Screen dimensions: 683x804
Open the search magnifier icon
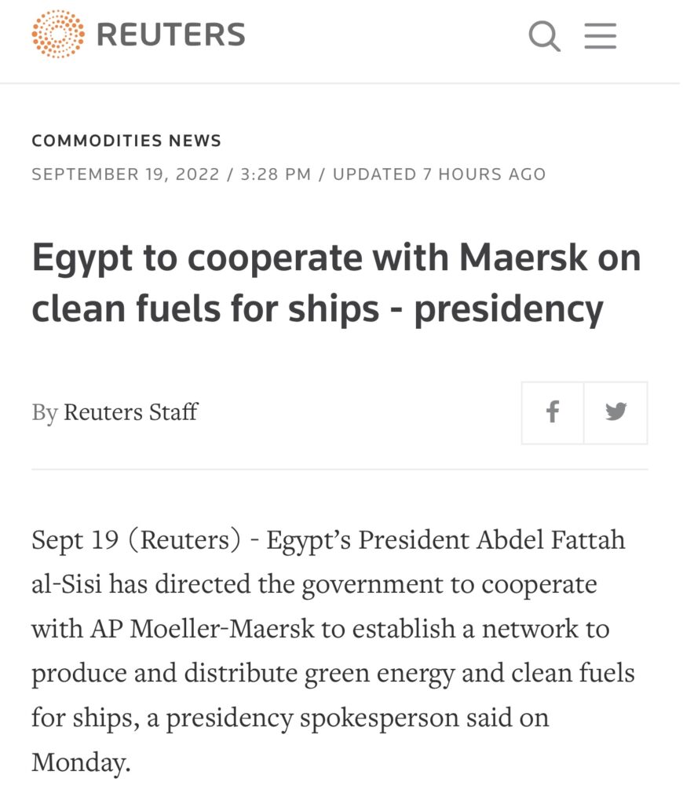pos(544,35)
